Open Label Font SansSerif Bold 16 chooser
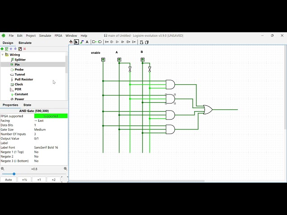The image size is (287, 215). (x=51, y=147)
